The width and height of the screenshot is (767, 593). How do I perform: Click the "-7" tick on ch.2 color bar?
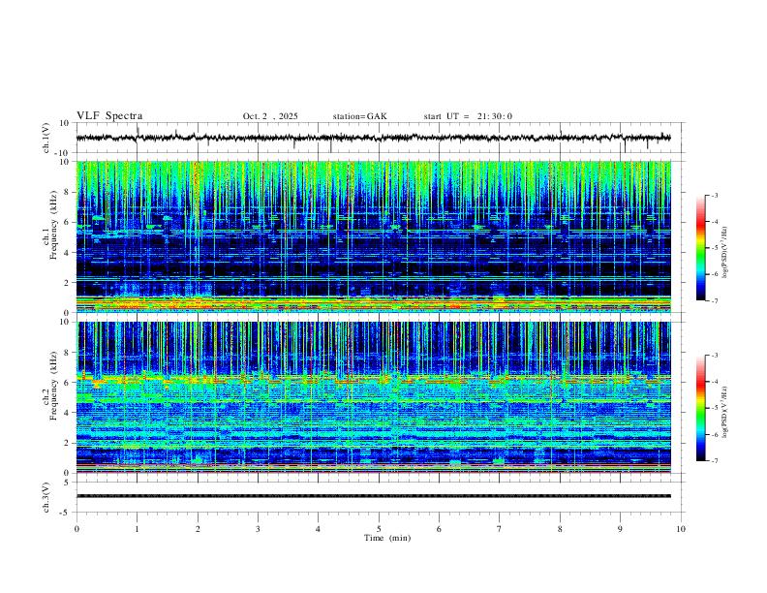point(715,461)
